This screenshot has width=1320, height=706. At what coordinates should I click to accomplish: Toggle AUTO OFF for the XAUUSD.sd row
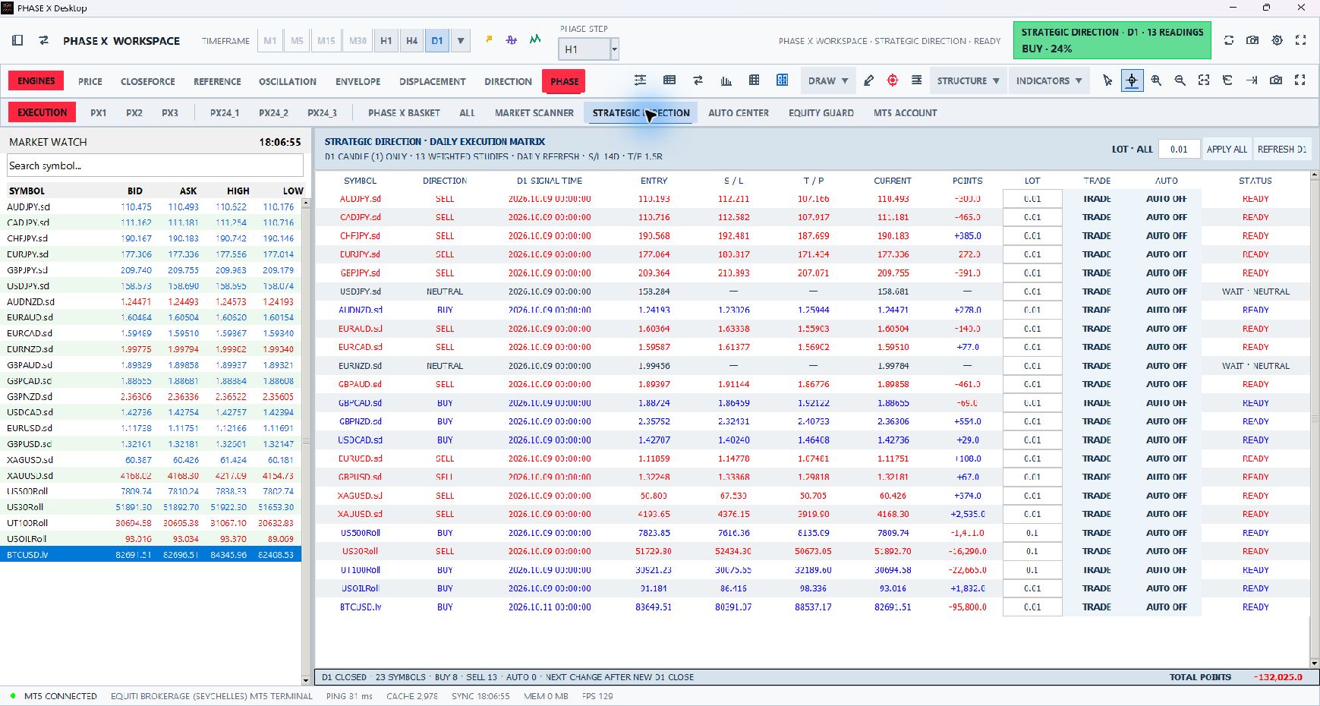[1166, 514]
